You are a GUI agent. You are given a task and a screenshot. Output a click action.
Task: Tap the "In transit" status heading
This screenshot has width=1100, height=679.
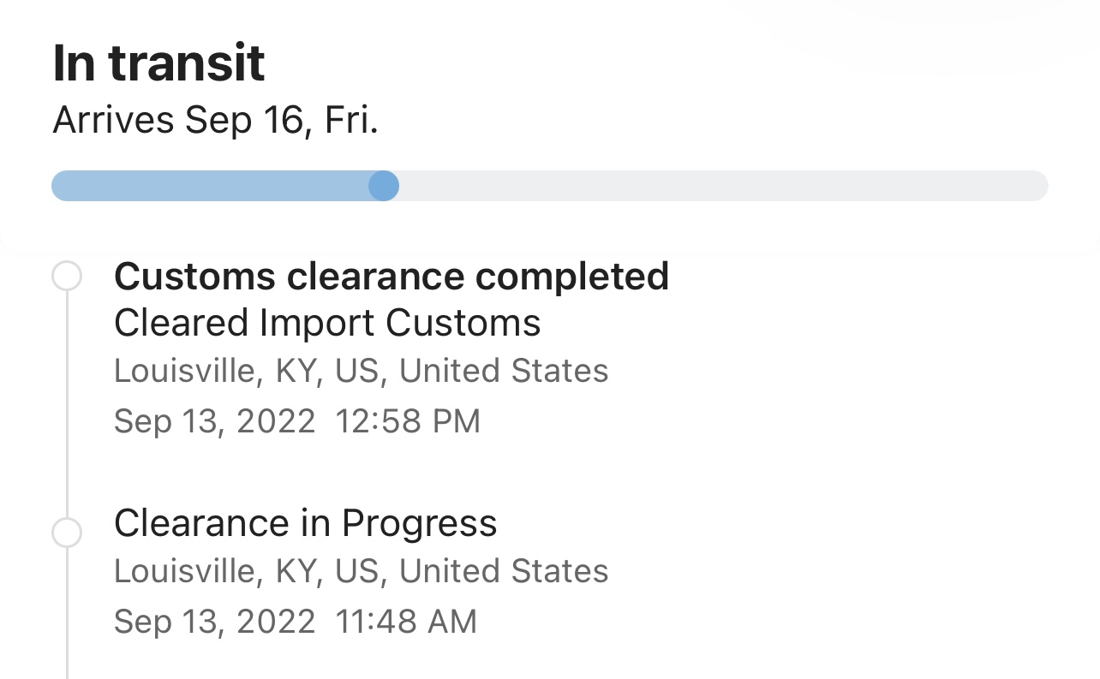pos(159,63)
